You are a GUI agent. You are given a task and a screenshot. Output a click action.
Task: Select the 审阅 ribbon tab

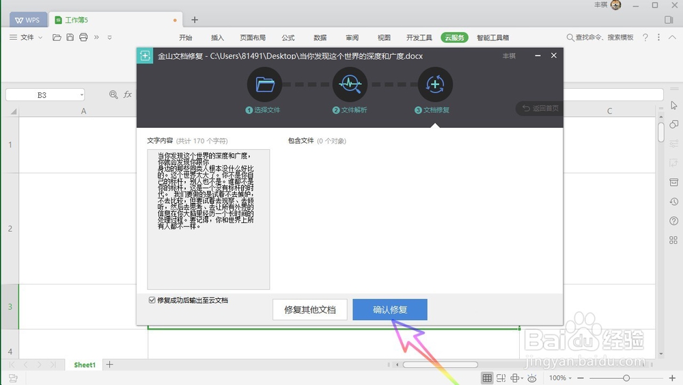tap(352, 38)
